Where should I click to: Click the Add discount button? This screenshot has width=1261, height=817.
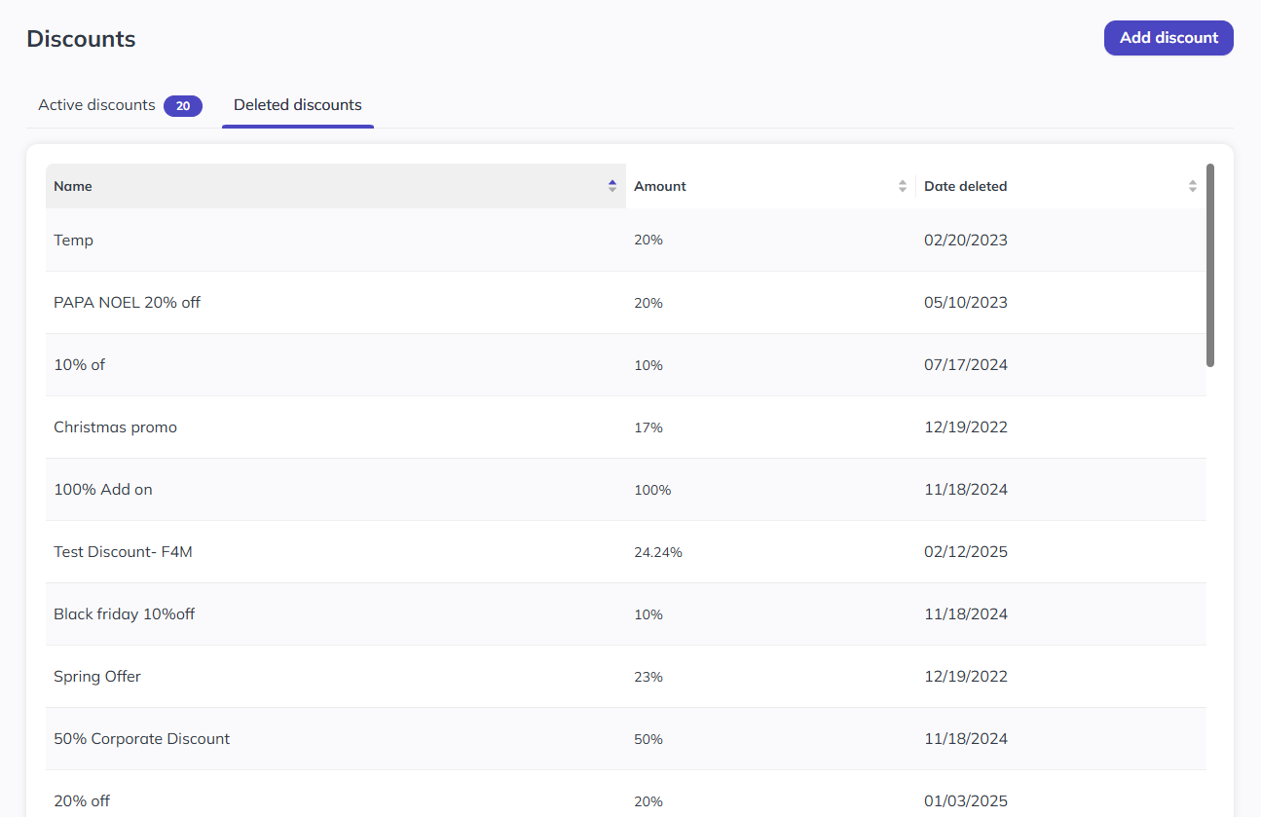coord(1168,38)
